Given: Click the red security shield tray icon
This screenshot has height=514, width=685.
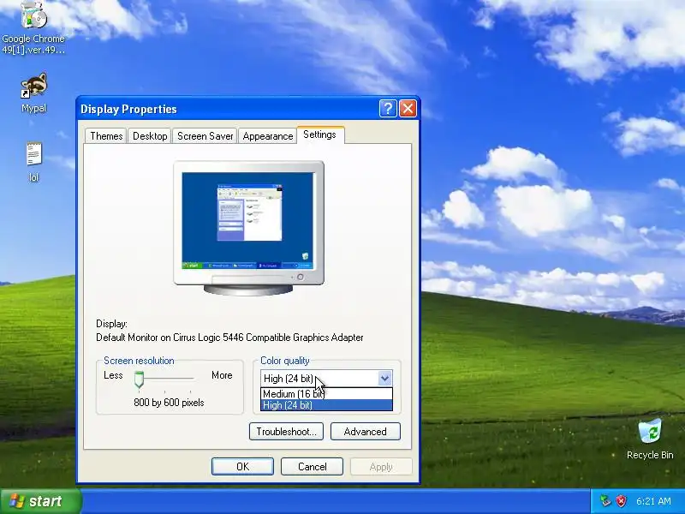Looking at the screenshot, I should pos(621,501).
